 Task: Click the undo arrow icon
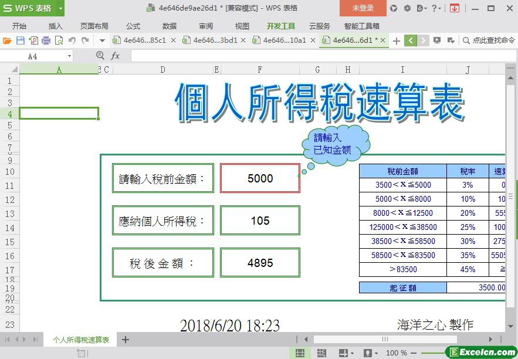[x=72, y=40]
